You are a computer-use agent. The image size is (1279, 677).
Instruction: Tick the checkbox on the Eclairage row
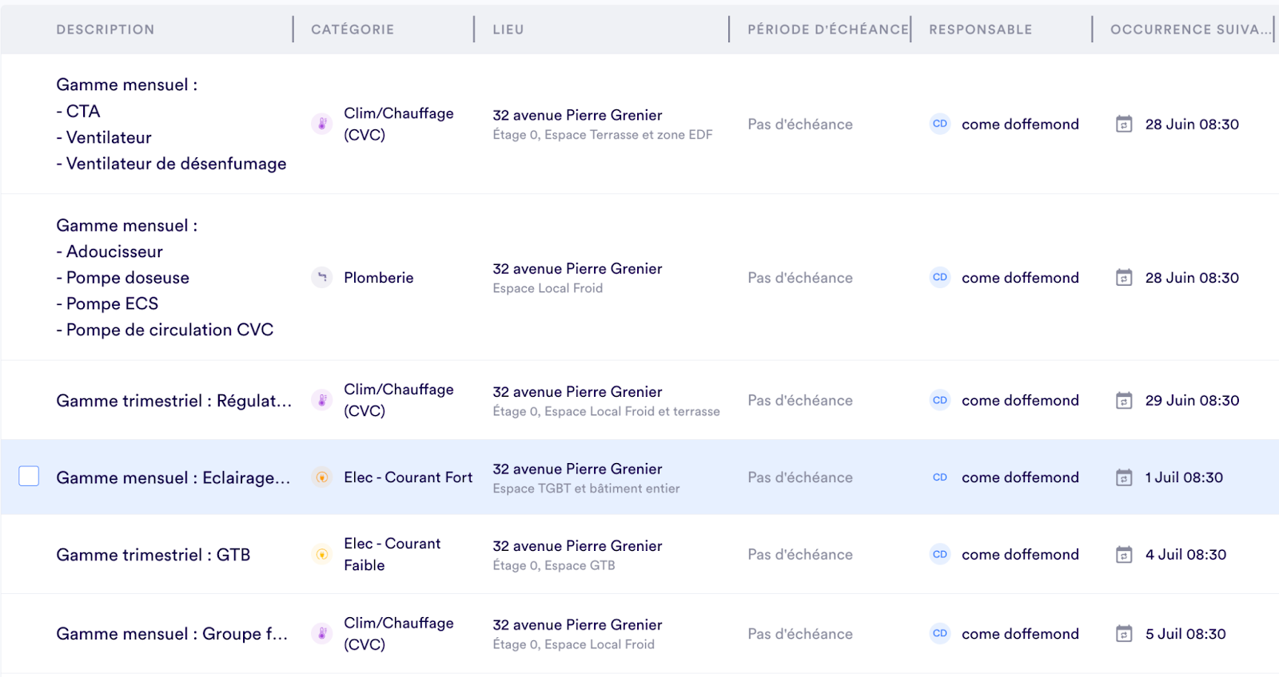coord(29,477)
